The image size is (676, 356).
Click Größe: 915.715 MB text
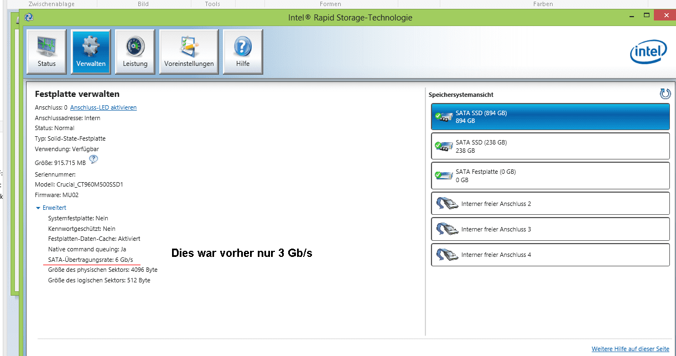point(60,163)
